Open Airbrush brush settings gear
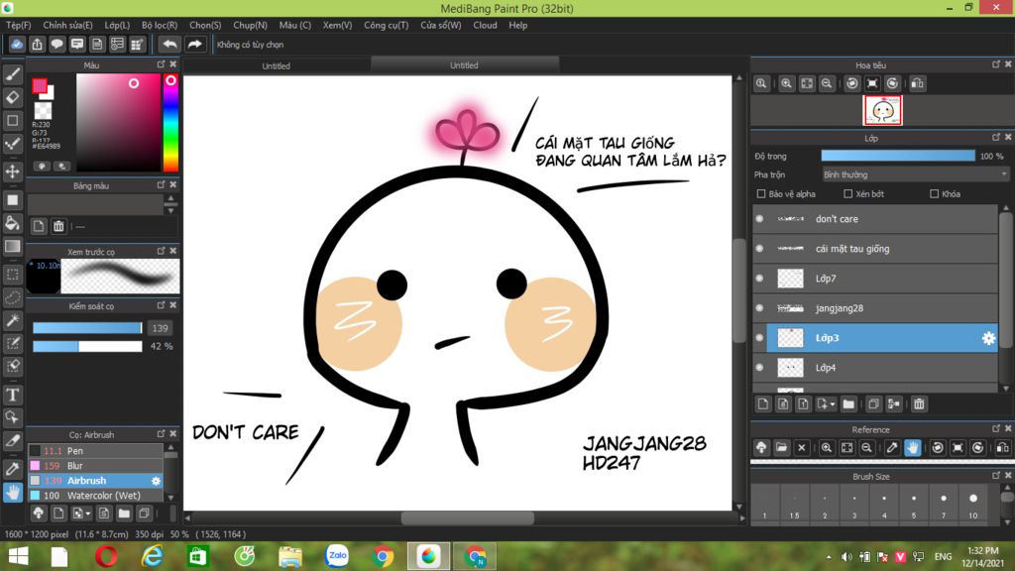The width and height of the screenshot is (1015, 571). (156, 481)
